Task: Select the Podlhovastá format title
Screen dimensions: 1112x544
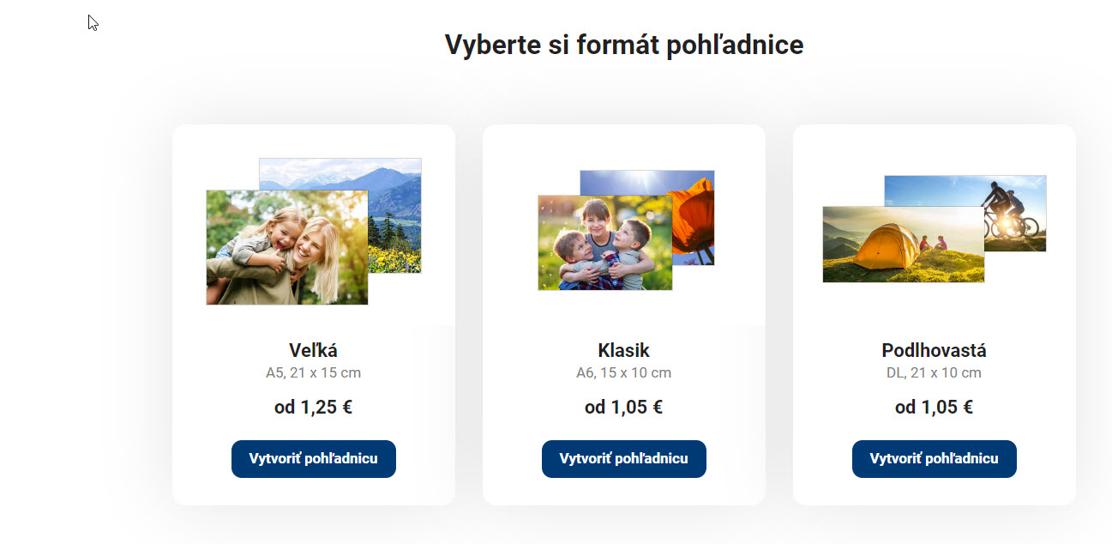Action: coord(934,350)
